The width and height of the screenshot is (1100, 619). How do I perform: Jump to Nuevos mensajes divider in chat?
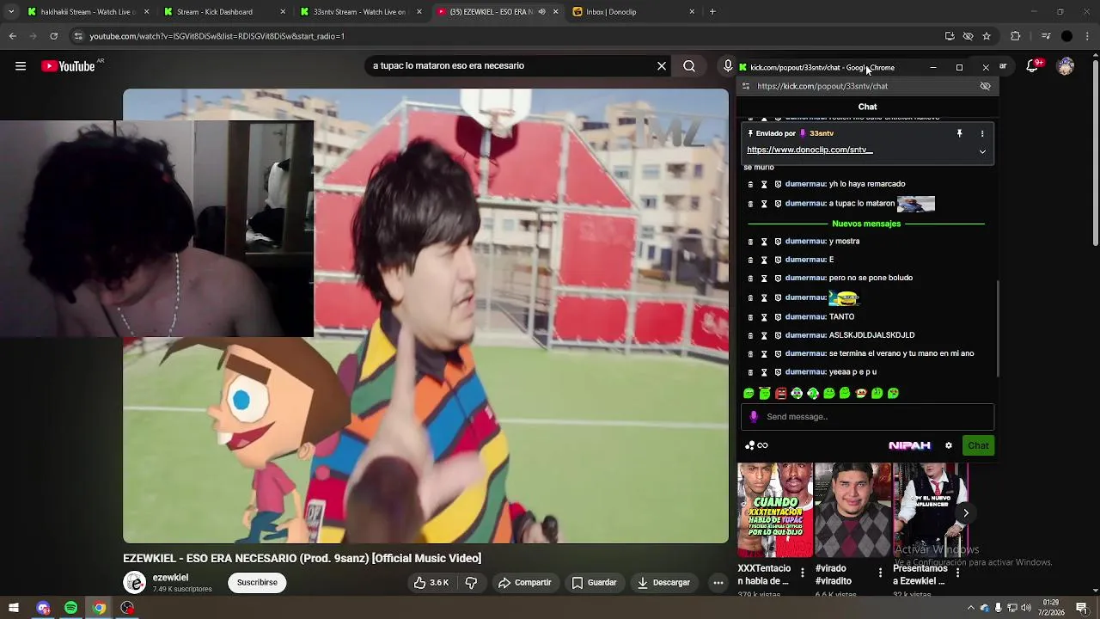click(x=866, y=224)
